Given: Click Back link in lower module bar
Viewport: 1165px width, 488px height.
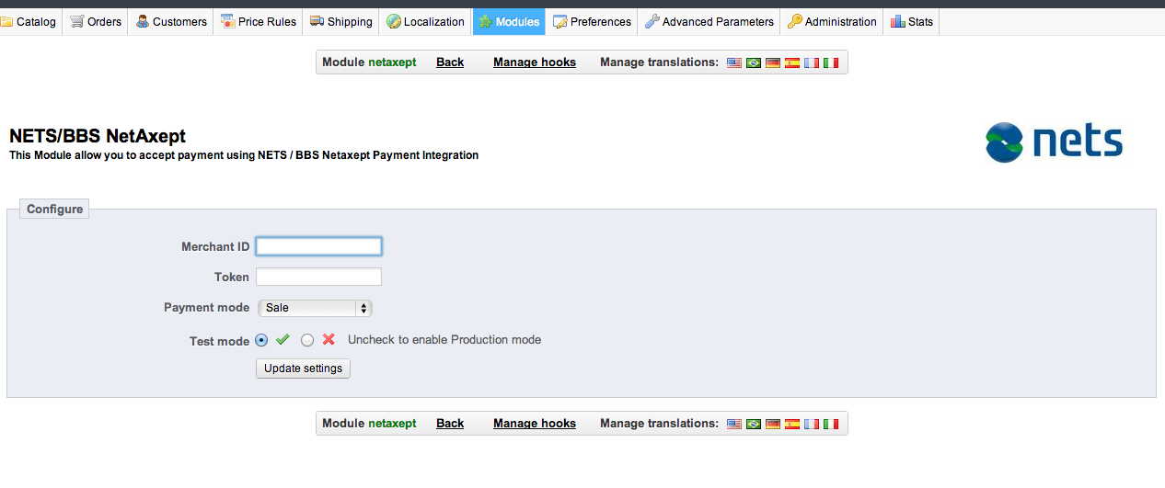Looking at the screenshot, I should pos(450,424).
